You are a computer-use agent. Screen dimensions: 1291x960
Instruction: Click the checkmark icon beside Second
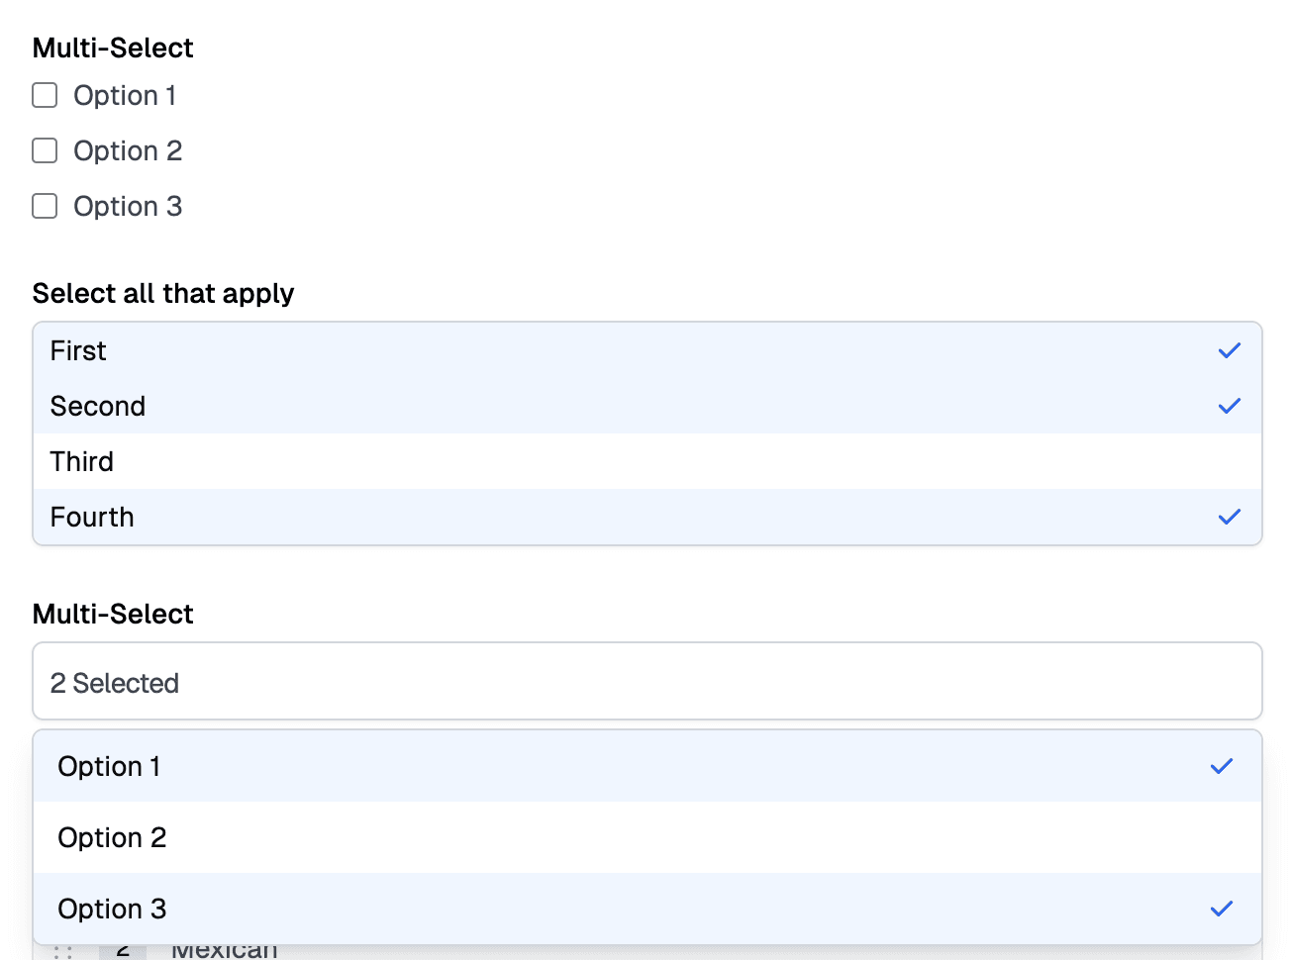click(1230, 406)
